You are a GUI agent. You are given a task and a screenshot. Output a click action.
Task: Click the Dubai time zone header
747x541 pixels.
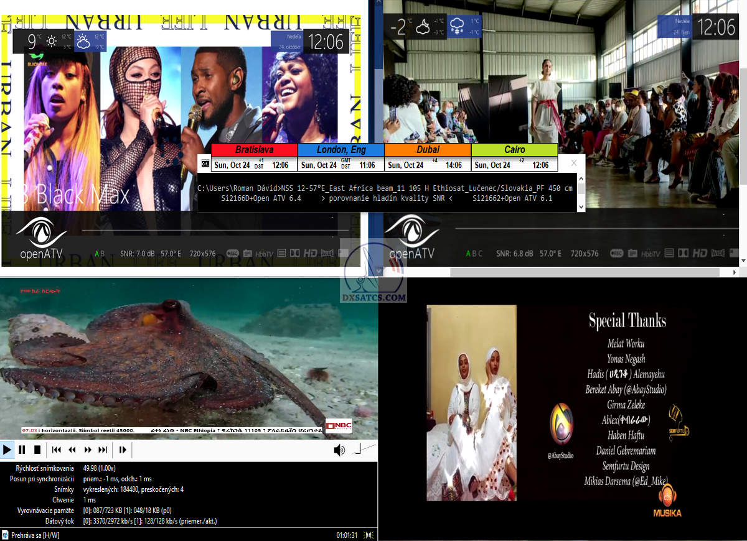[428, 150]
